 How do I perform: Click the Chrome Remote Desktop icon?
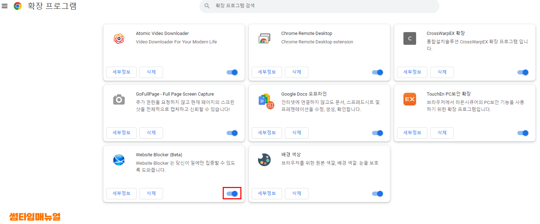(264, 38)
